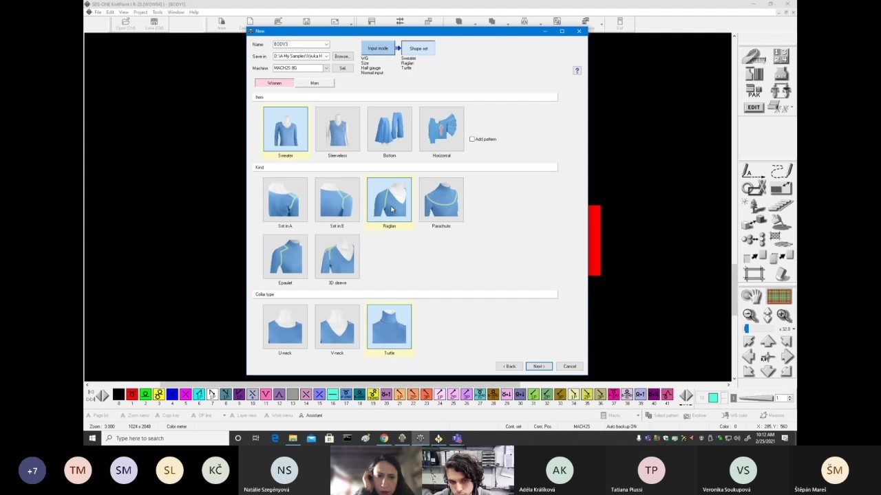The width and height of the screenshot is (881, 495).
Task: Switch to the Men toggle
Action: click(315, 83)
